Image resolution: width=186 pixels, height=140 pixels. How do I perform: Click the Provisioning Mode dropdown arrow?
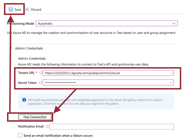tap(174, 23)
